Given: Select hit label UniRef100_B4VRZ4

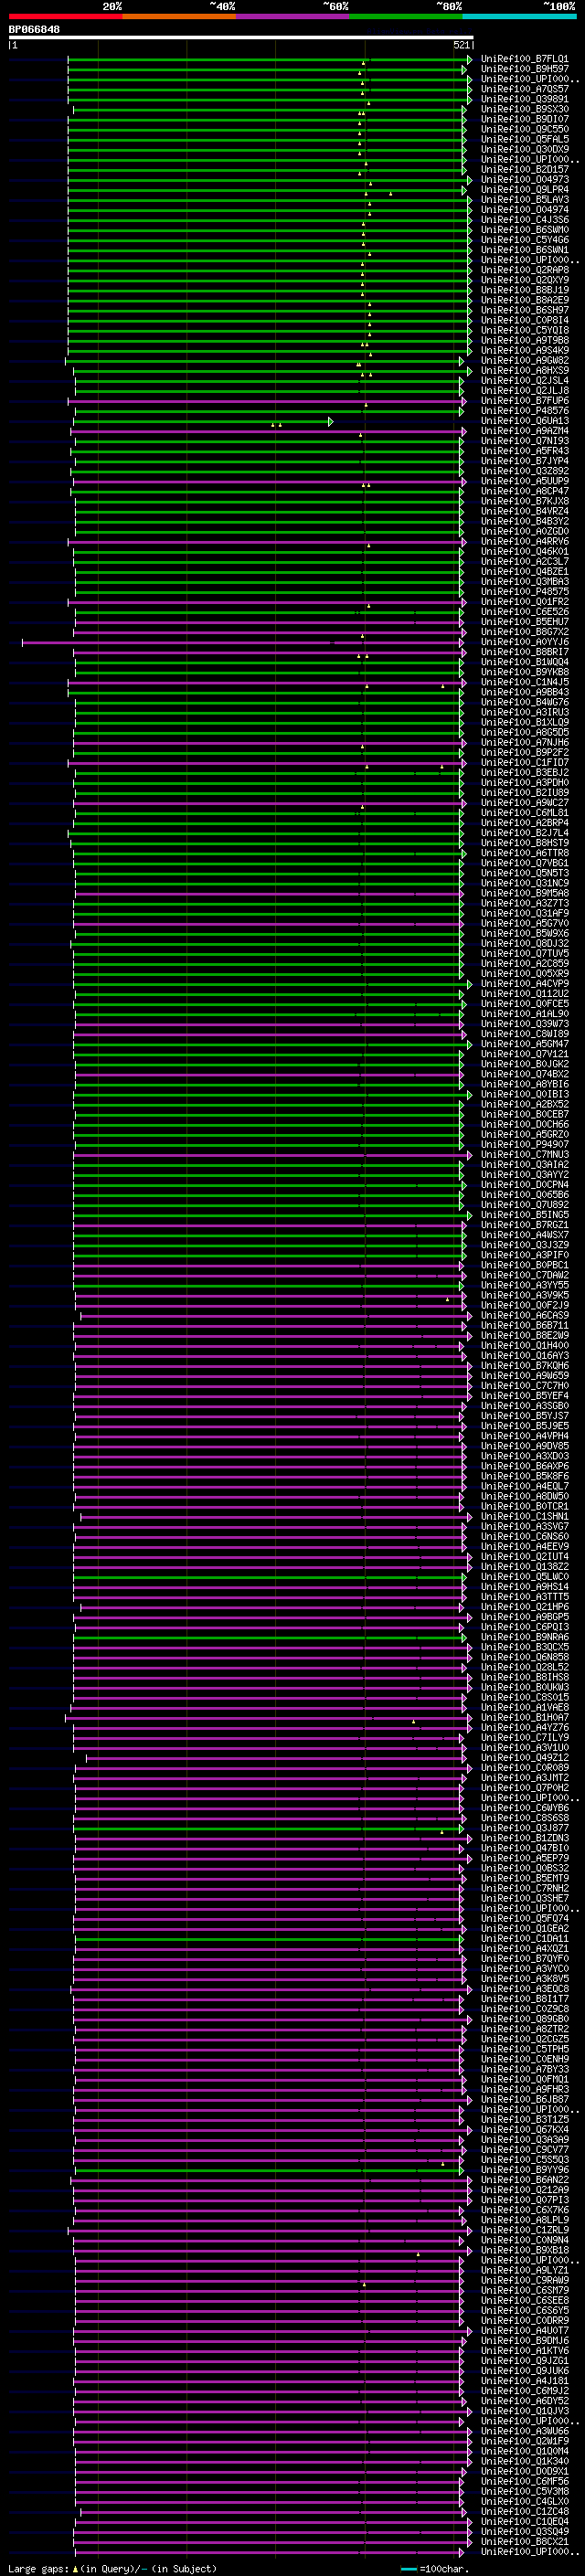Looking at the screenshot, I should (525, 512).
